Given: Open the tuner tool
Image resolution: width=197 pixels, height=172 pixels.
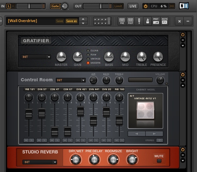Looking at the screenshot, I should (139, 21).
